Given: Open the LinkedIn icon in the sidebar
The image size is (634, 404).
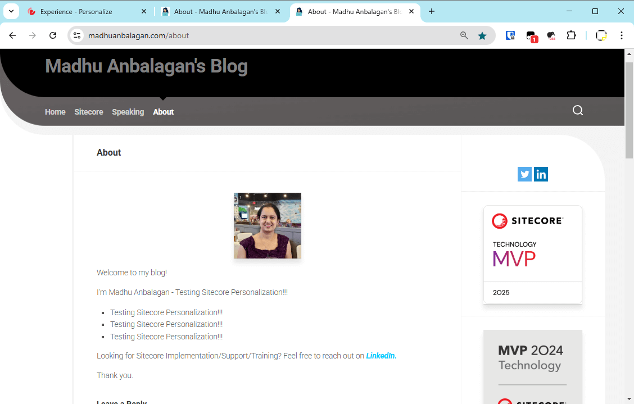Looking at the screenshot, I should pyautogui.click(x=541, y=174).
